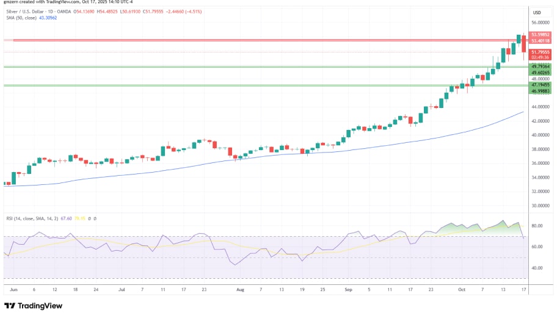Click the green 49.79364 price label

tap(541, 66)
